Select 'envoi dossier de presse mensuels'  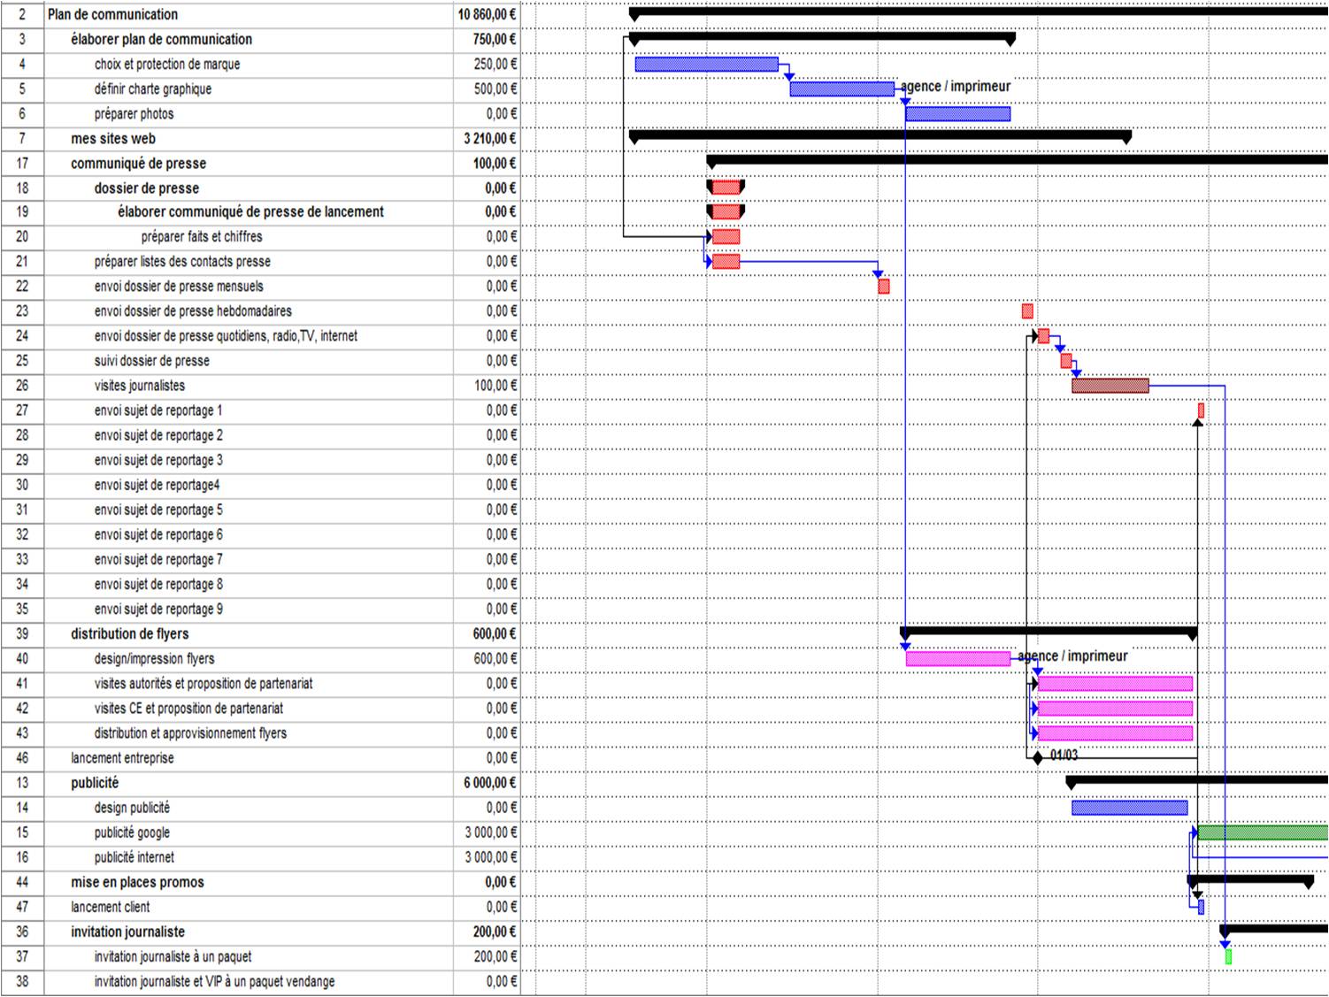[x=179, y=286]
